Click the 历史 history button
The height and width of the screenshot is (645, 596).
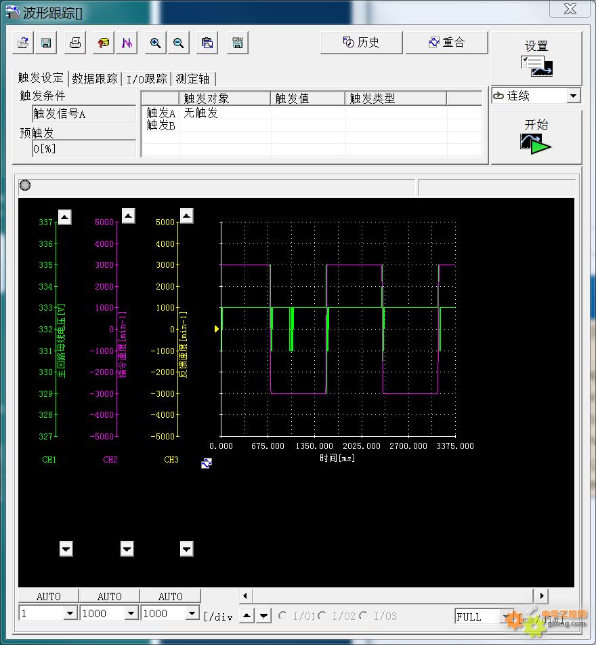click(x=361, y=43)
